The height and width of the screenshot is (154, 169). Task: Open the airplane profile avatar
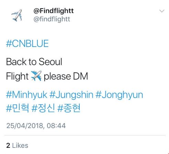point(17,15)
